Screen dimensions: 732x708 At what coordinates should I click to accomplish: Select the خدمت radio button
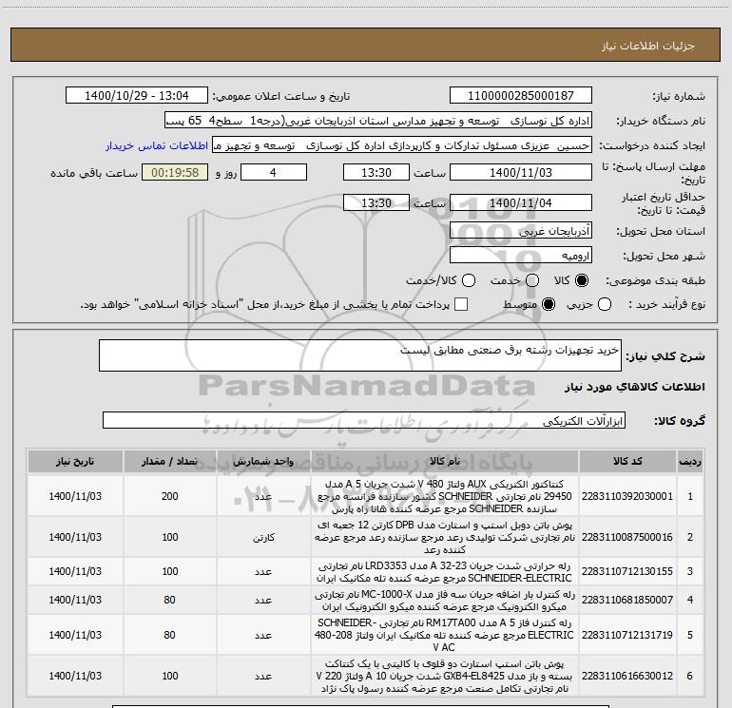point(532,280)
